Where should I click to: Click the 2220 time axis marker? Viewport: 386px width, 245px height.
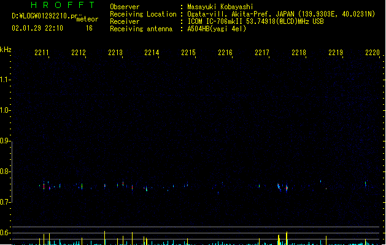[x=372, y=53]
